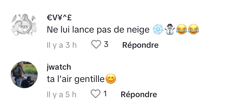This screenshot has height=105, width=239.
Task: Reply to jwatch's comment via Répondre
Action: (139, 94)
